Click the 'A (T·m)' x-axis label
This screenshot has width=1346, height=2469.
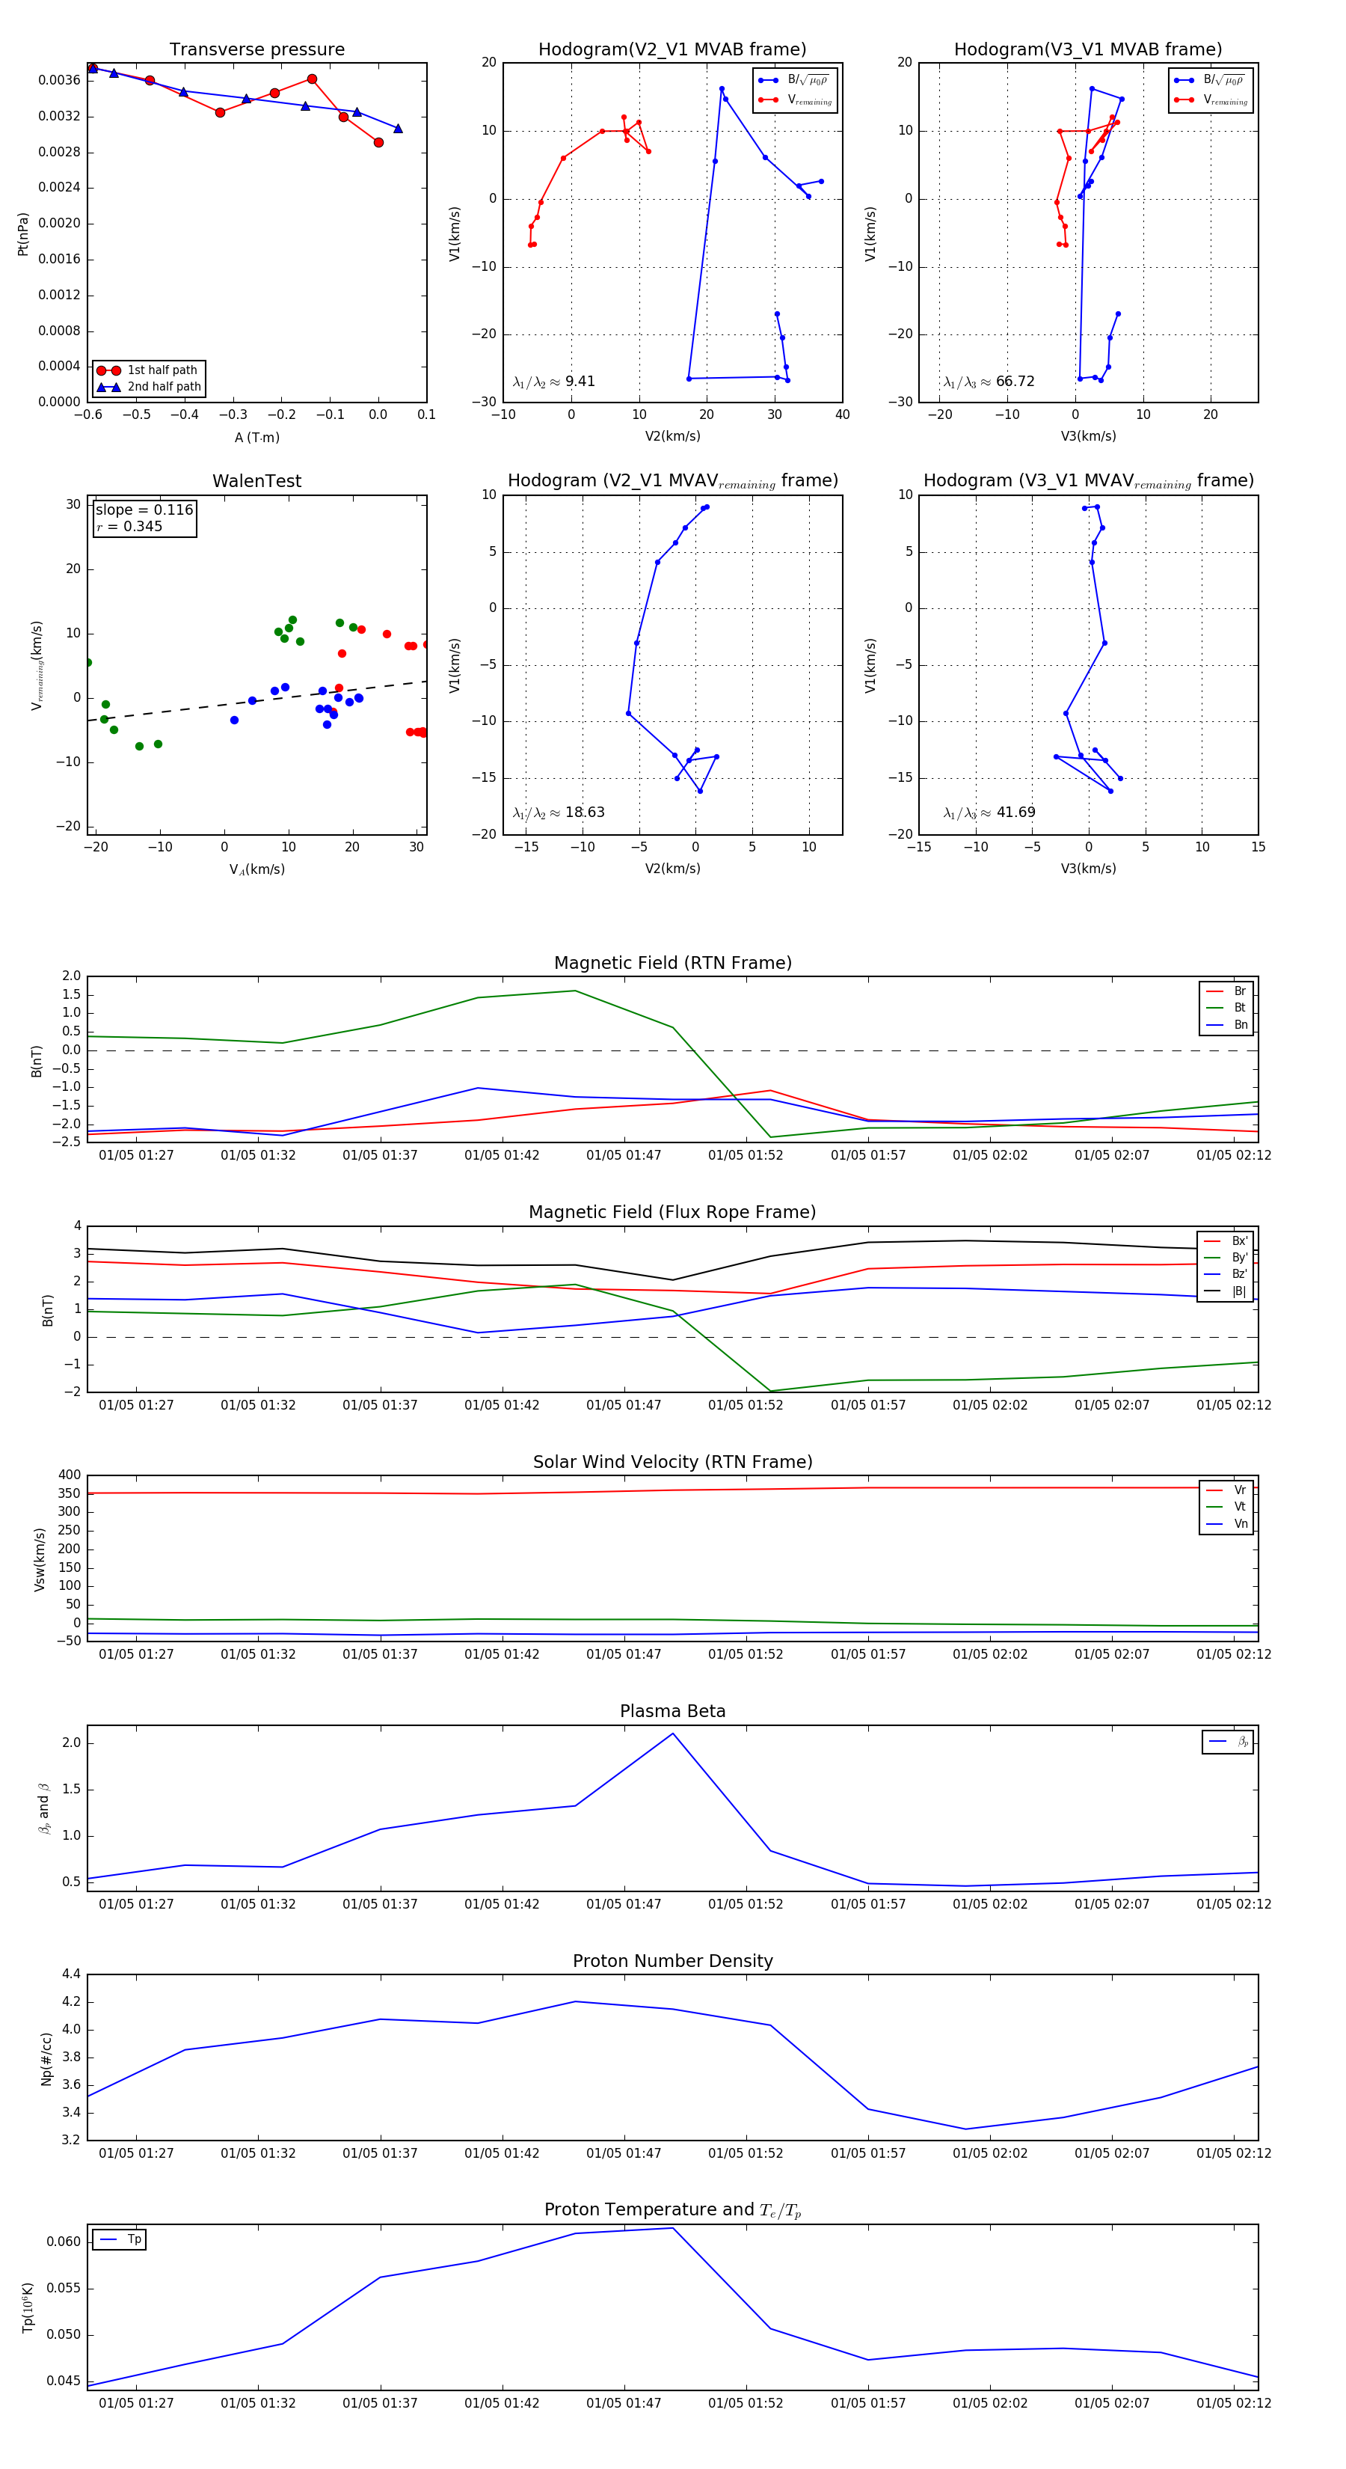click(x=256, y=437)
